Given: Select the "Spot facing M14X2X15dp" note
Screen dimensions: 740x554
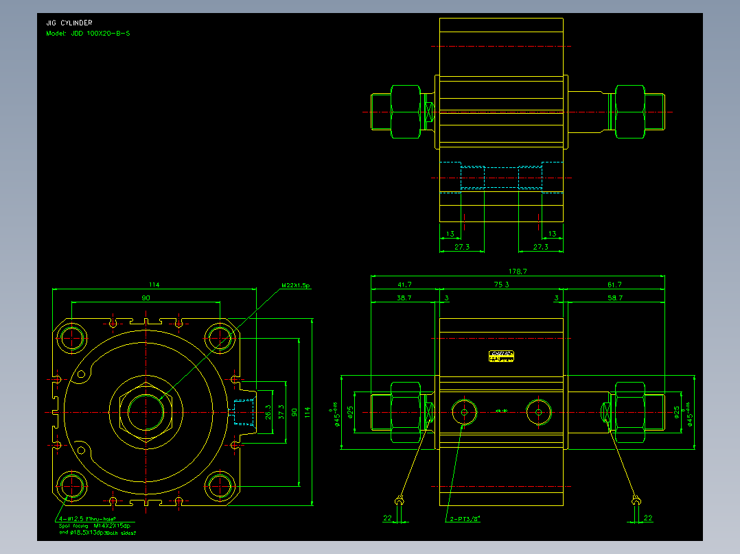Looking at the screenshot, I should click(x=95, y=526).
